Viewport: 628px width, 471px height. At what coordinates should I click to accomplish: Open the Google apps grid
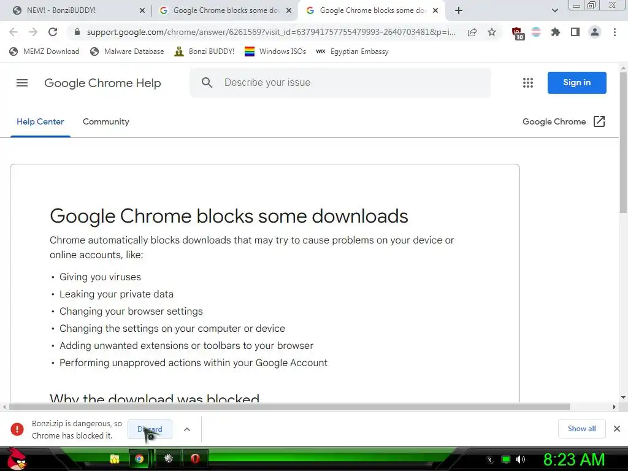tap(528, 83)
